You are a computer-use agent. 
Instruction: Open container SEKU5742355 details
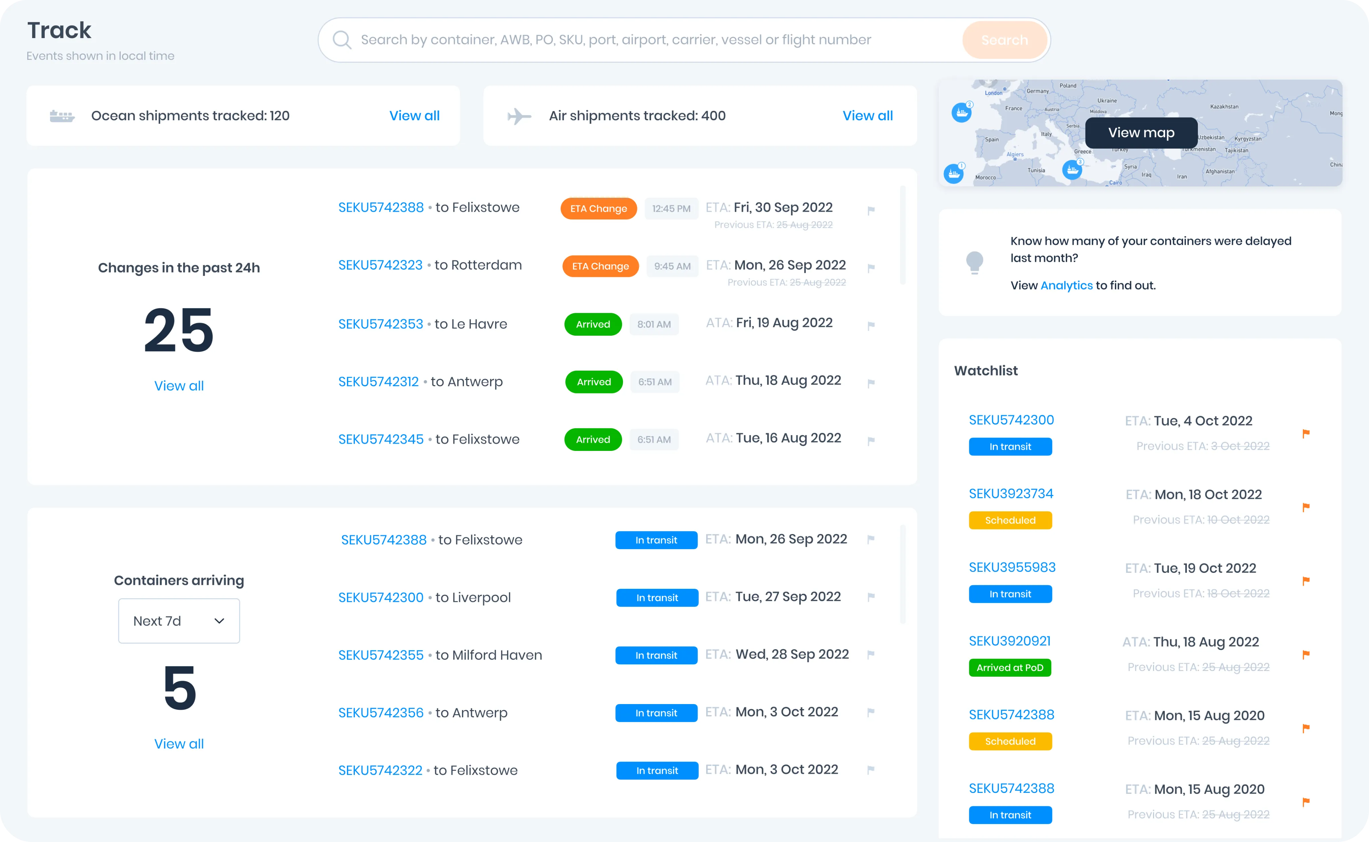tap(381, 655)
